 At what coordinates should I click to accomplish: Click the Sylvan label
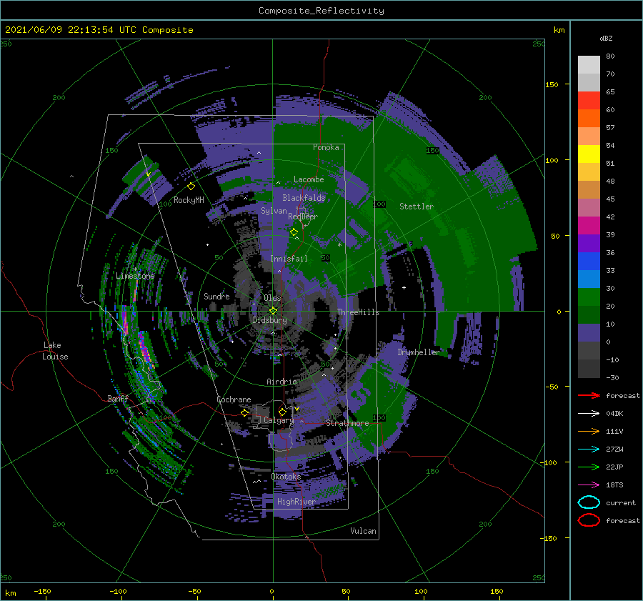coord(274,211)
